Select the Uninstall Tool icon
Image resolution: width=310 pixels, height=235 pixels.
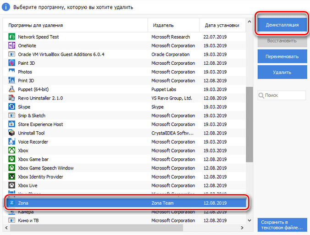[x=11, y=133]
